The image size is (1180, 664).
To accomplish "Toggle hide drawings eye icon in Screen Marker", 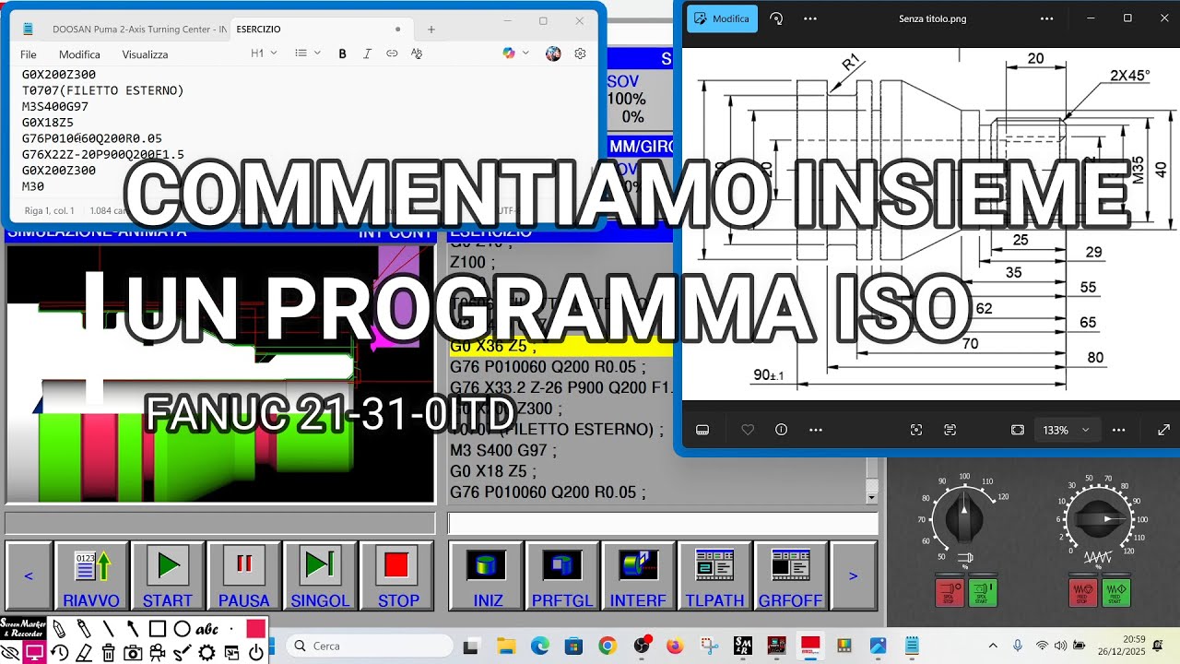I will click(10, 653).
